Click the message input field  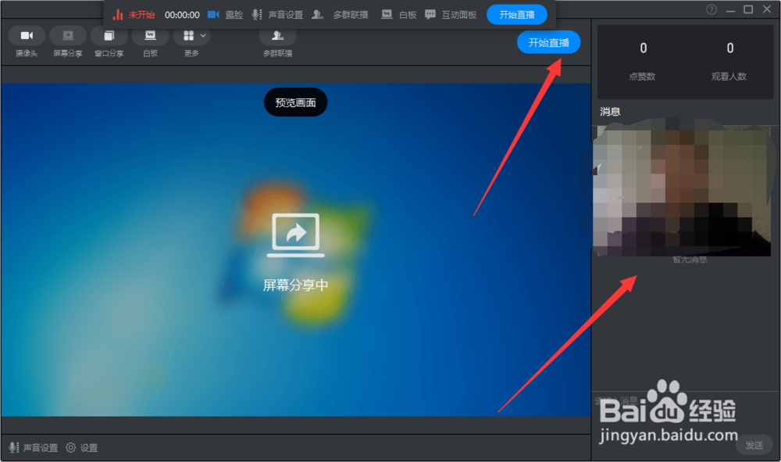[x=685, y=413]
